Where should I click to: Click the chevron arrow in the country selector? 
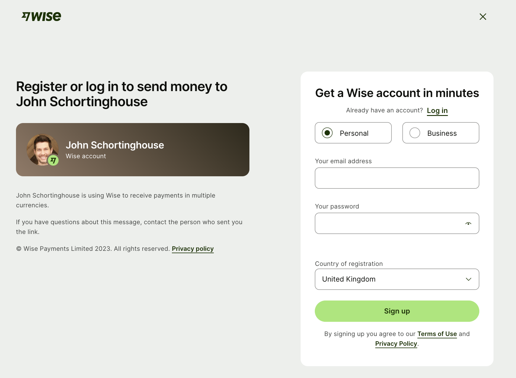[468, 279]
